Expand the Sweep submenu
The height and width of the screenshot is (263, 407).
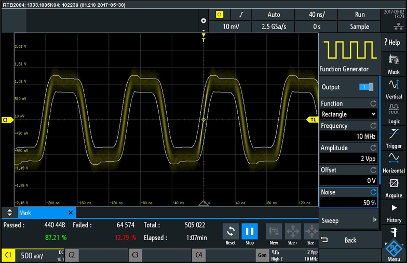point(348,220)
